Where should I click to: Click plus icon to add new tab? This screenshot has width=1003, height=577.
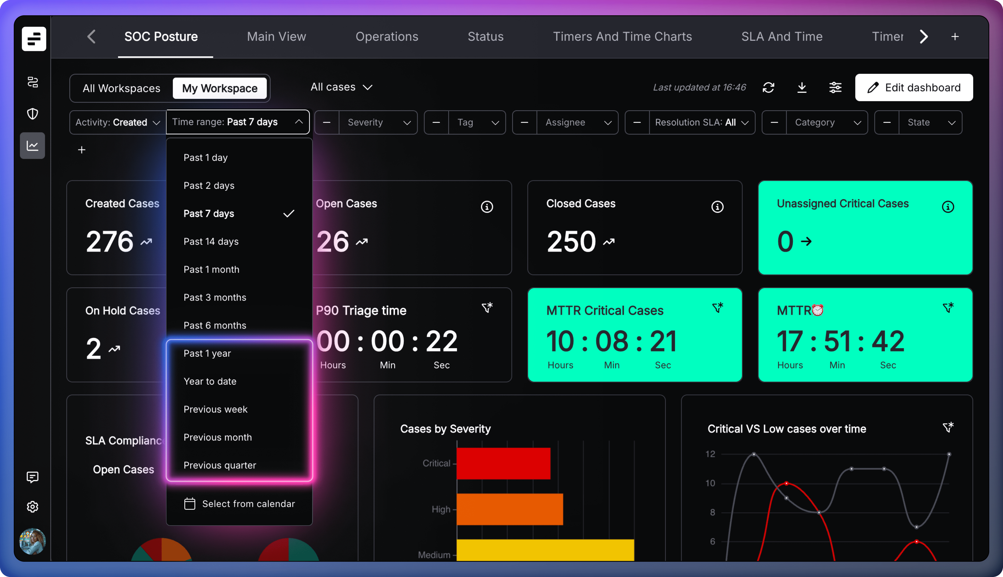[955, 37]
